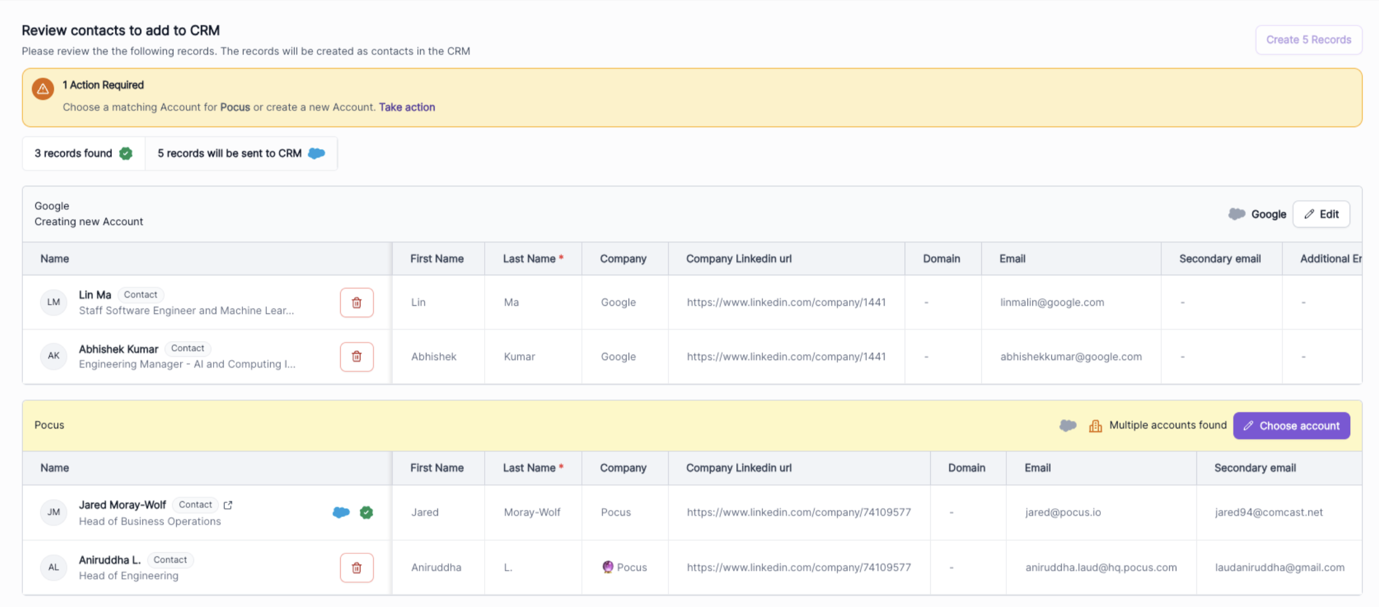This screenshot has width=1379, height=607.
Task: Click Head of Engineering job title
Action: [128, 576]
